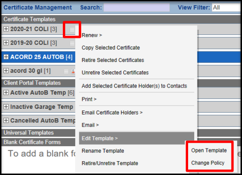This screenshot has width=242, height=175.
Task: Open the hamburger menu for acord 30 gl
Action: point(66,71)
